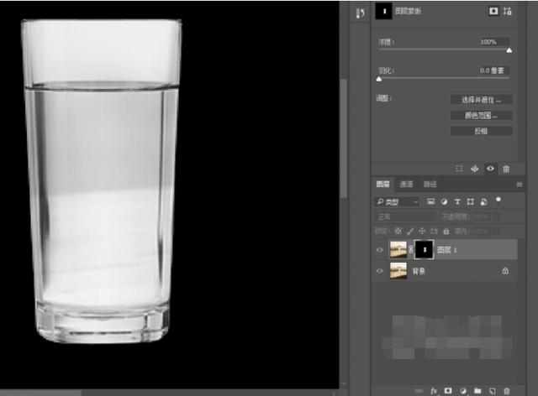Open the fill opacity dropdown arrow
This screenshot has width=538, height=396.
496,232
